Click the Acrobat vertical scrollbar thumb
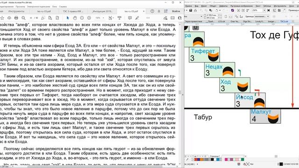 (180, 92)
